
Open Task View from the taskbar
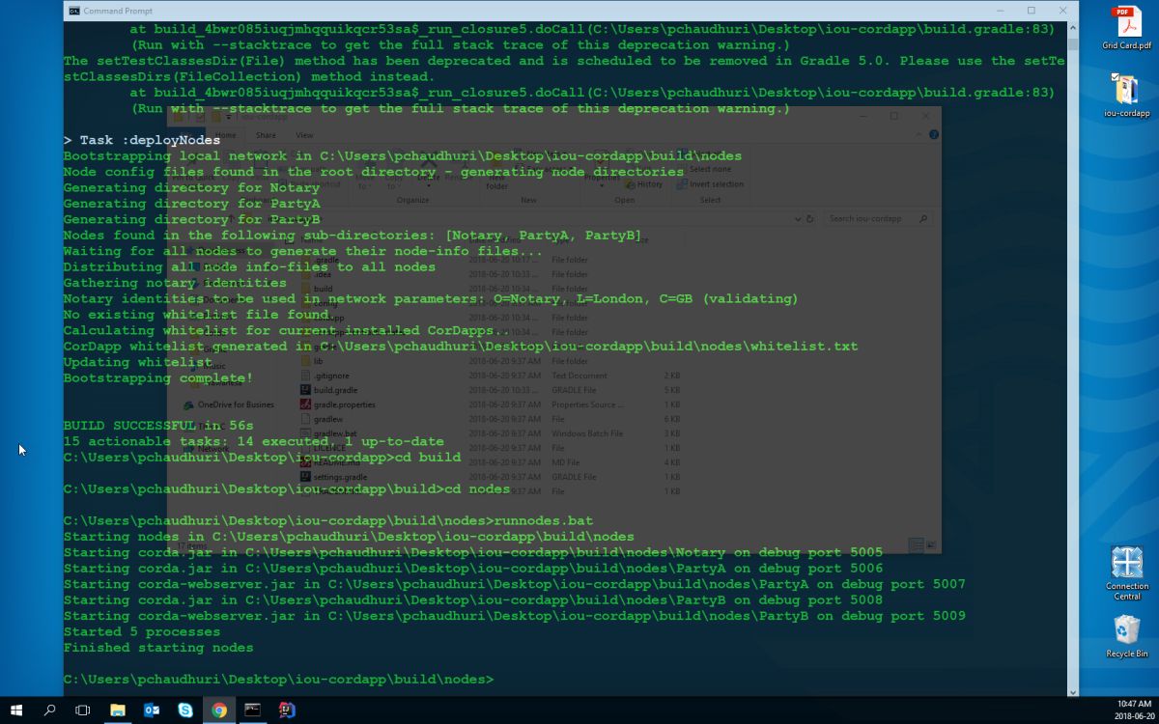pyautogui.click(x=83, y=710)
